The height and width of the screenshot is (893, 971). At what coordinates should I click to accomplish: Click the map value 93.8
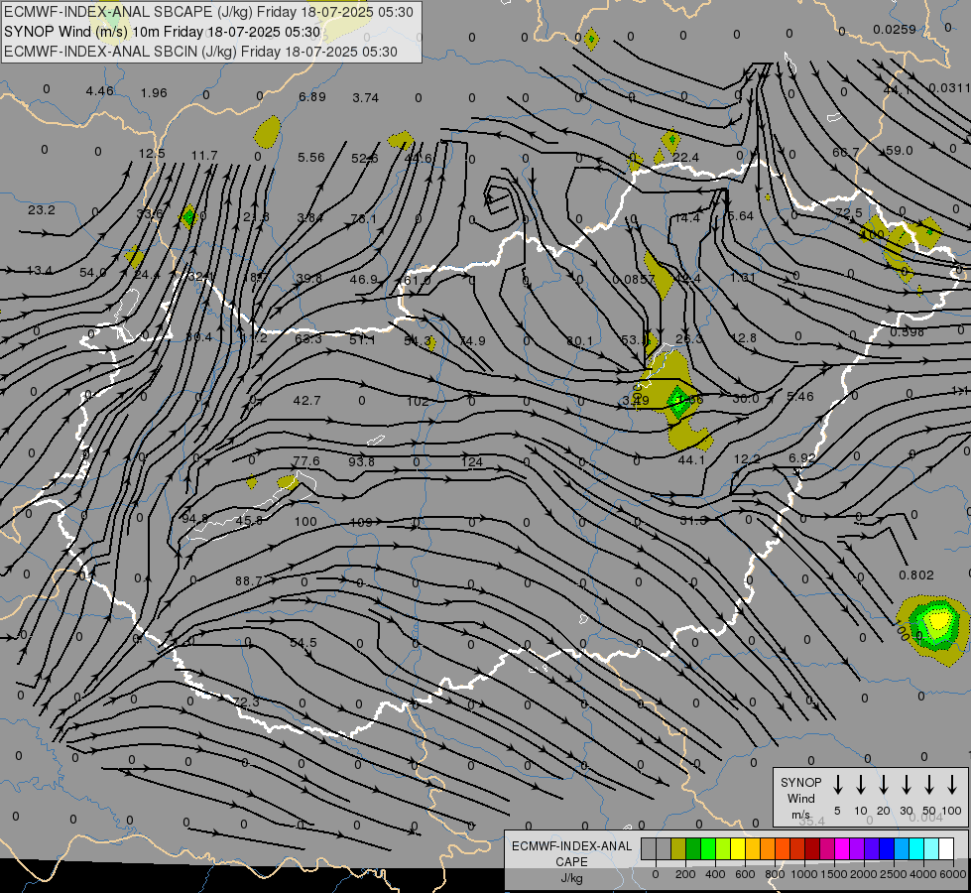point(361,461)
